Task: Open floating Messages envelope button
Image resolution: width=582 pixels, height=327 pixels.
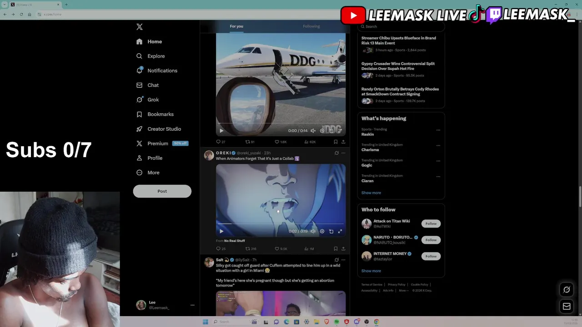Action: (x=567, y=307)
